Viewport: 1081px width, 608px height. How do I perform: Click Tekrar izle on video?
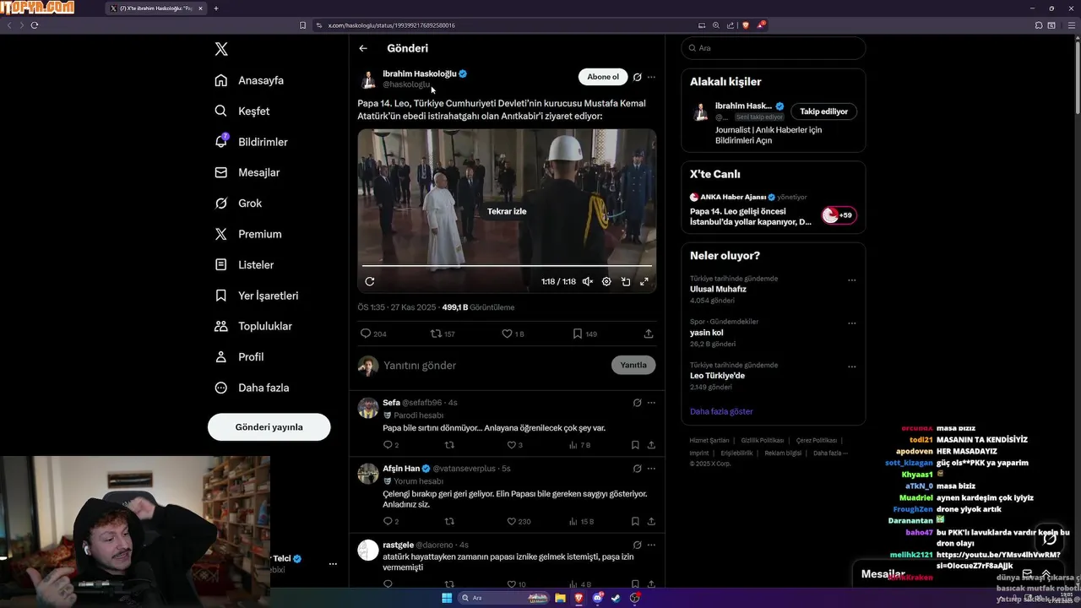507,211
